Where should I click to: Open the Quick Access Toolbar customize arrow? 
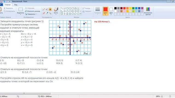click(10, 2)
